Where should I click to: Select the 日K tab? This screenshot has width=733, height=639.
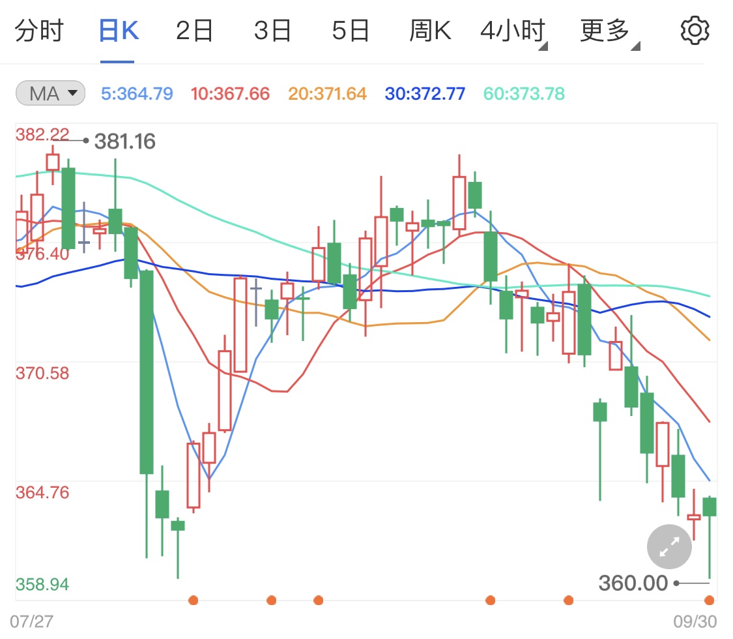pos(119,31)
